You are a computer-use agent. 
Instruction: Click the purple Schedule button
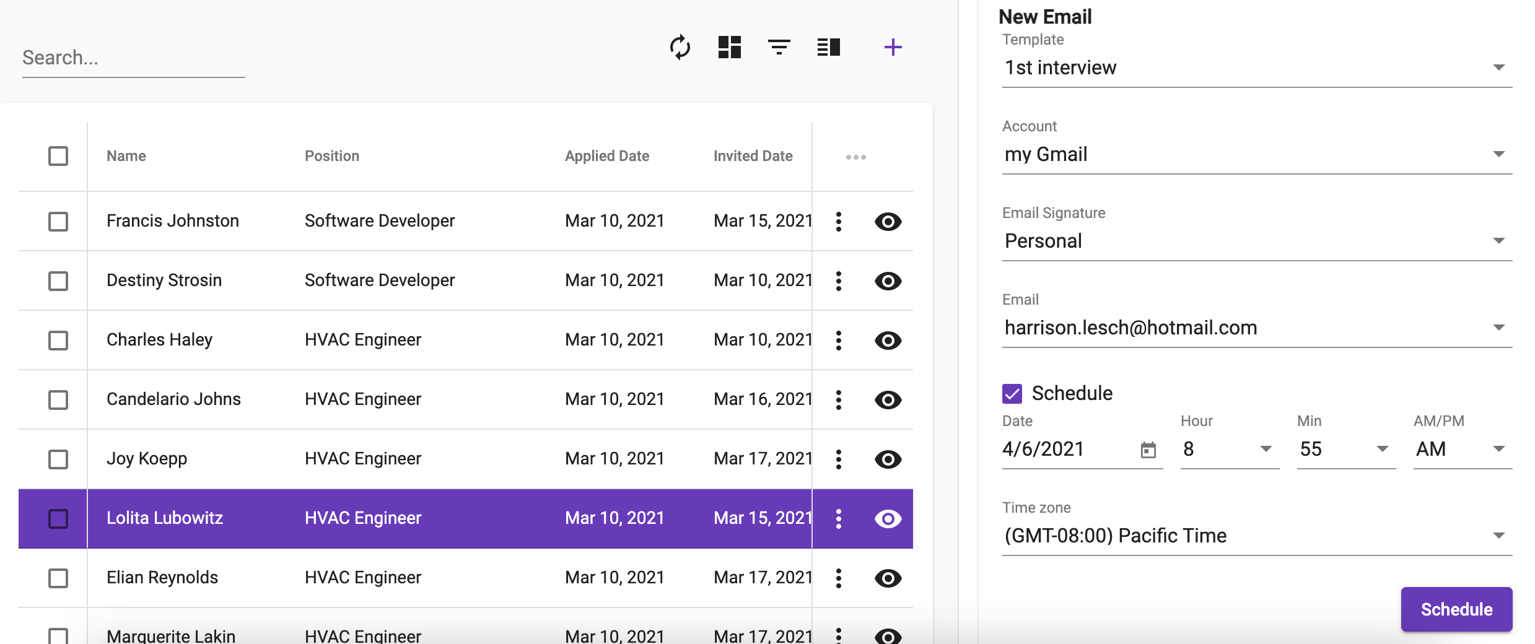tap(1456, 609)
